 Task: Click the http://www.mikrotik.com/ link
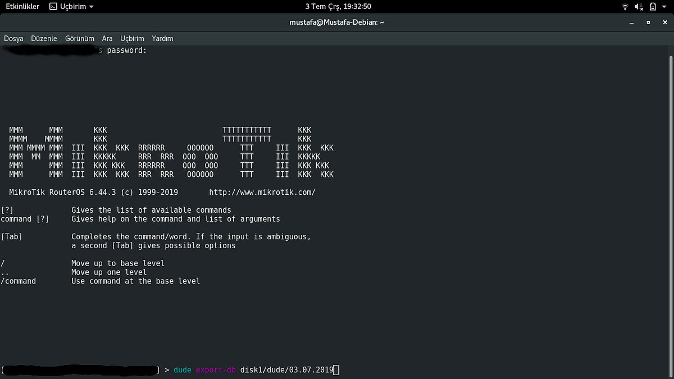click(x=262, y=192)
